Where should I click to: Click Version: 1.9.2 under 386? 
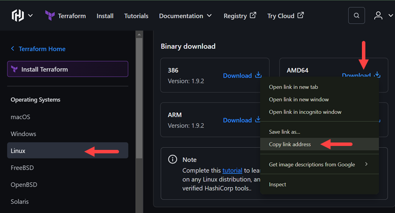186,81
